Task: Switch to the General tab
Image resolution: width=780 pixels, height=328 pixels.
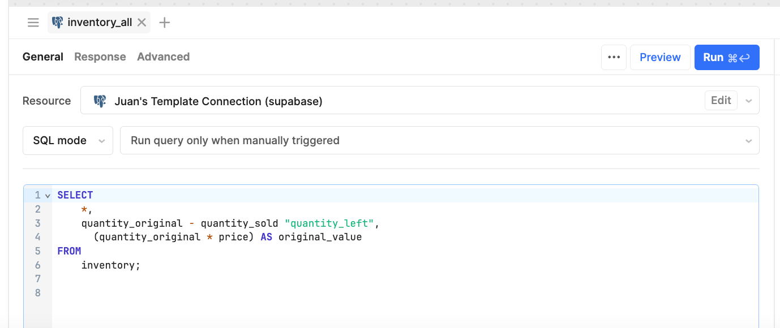Action: click(x=43, y=57)
